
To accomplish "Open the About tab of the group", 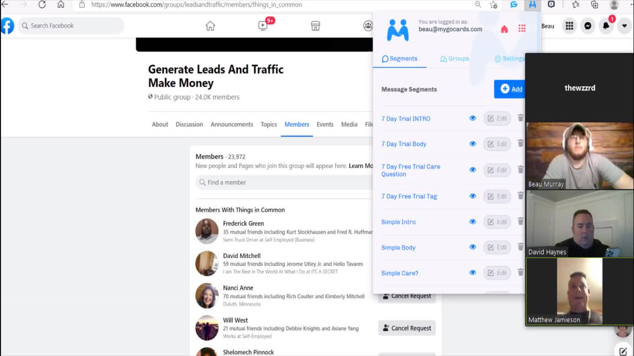I will click(160, 124).
